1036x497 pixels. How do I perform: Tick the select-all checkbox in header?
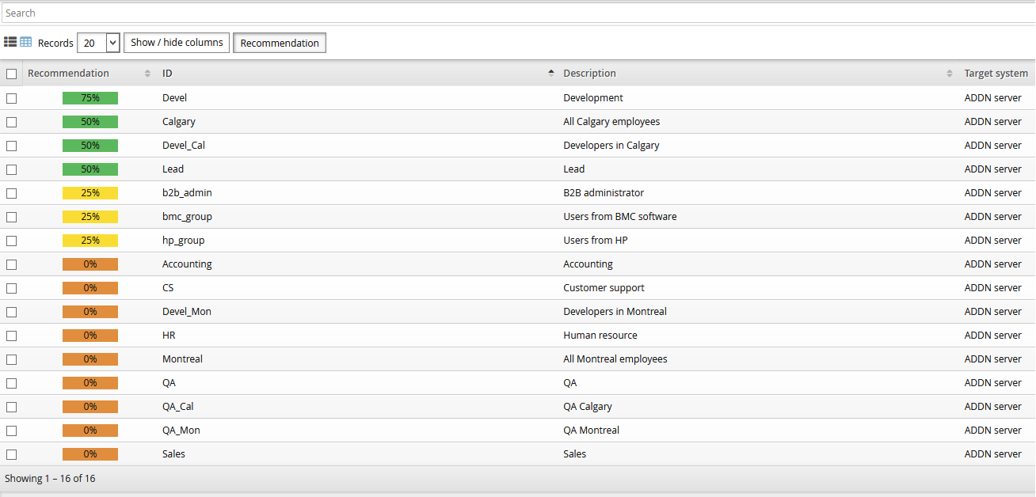(11, 74)
